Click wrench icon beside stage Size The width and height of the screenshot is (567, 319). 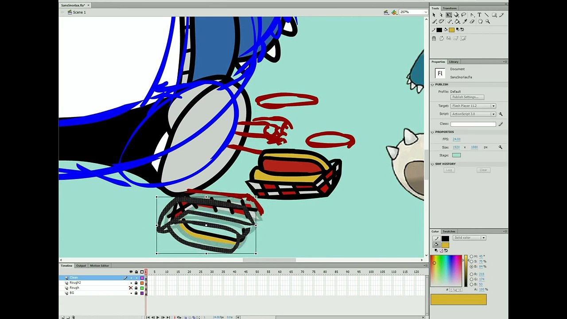coord(500,147)
